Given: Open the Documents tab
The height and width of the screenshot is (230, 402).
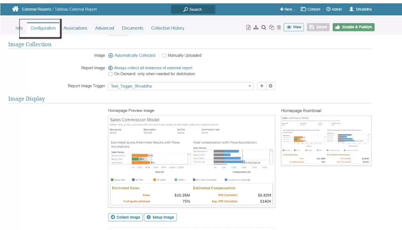Looking at the screenshot, I should pyautogui.click(x=132, y=28).
